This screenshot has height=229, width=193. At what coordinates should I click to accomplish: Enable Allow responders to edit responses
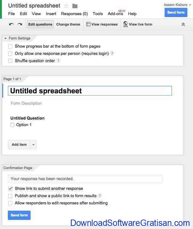(x=10, y=203)
